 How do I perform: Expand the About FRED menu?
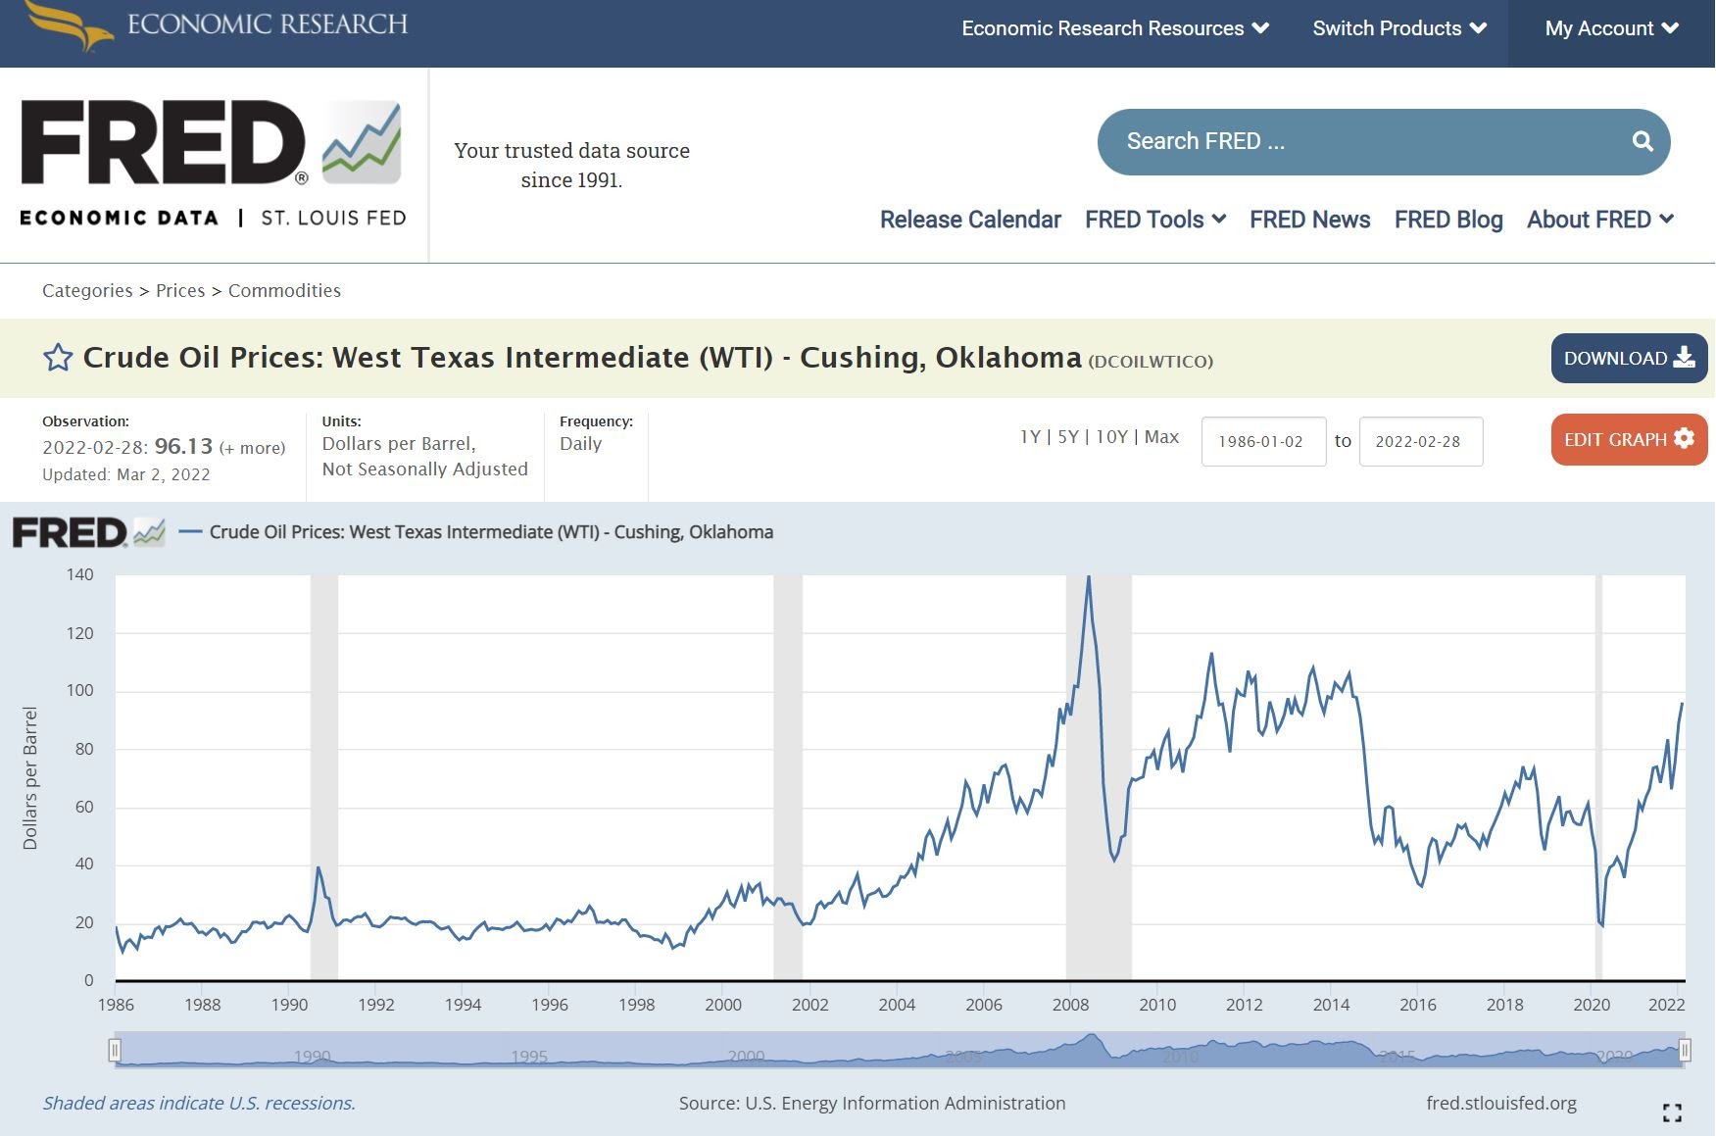pos(1600,220)
